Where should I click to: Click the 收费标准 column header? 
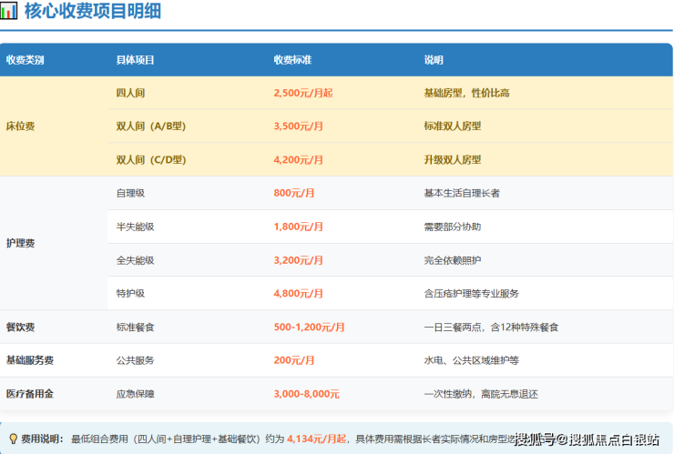tap(292, 60)
